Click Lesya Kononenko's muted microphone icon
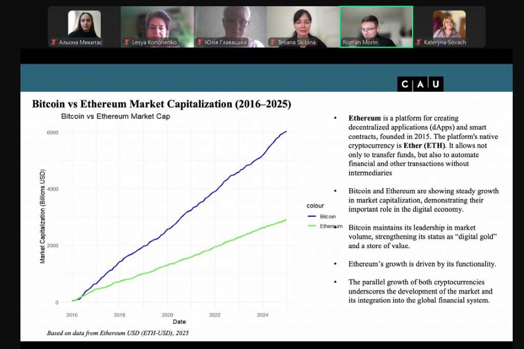The width and height of the screenshot is (524, 349). (x=126, y=43)
